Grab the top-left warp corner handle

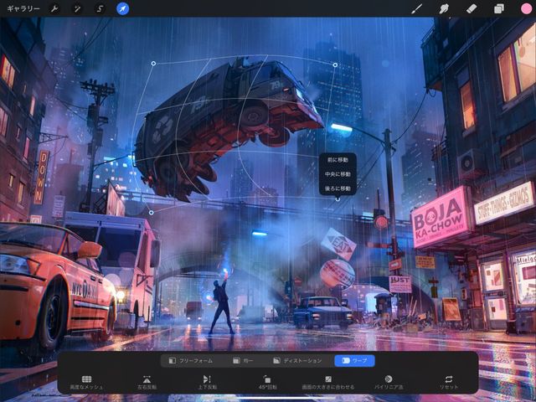pos(153,64)
